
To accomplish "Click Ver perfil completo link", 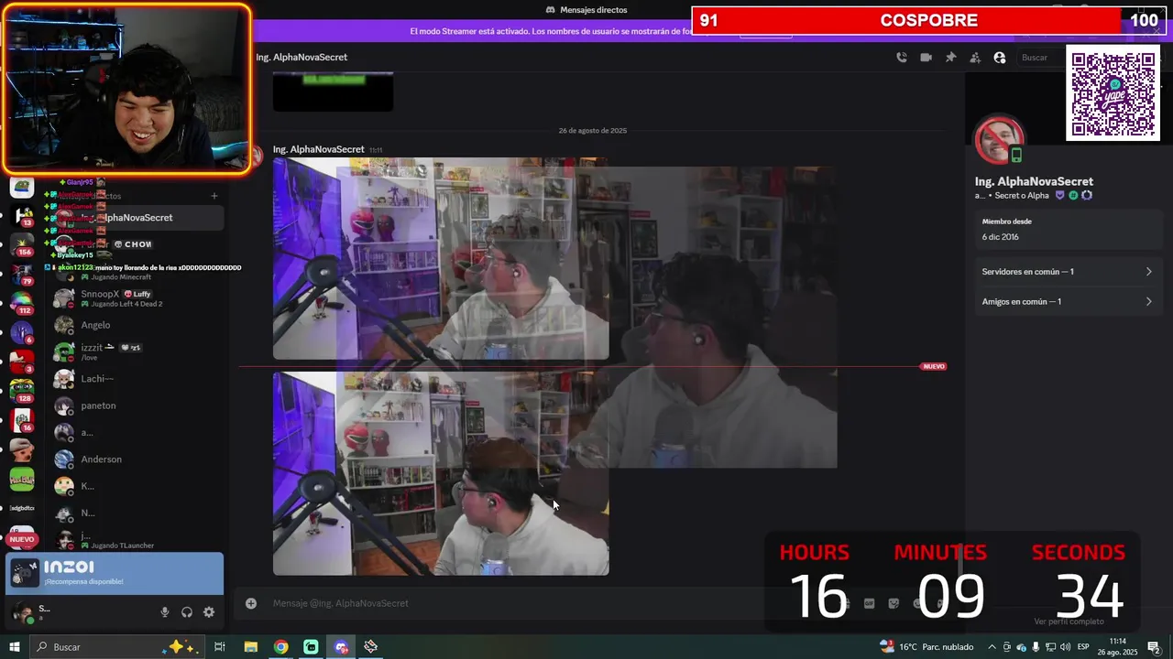I will click(x=1068, y=621).
